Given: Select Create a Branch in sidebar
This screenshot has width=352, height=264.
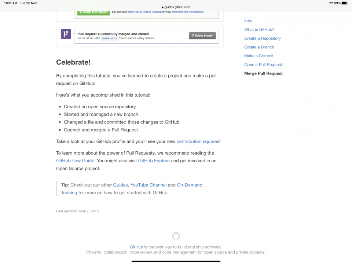Looking at the screenshot, I should coord(259,47).
